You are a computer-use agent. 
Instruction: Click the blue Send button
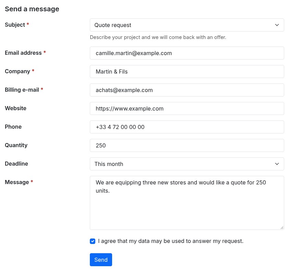coord(101,260)
